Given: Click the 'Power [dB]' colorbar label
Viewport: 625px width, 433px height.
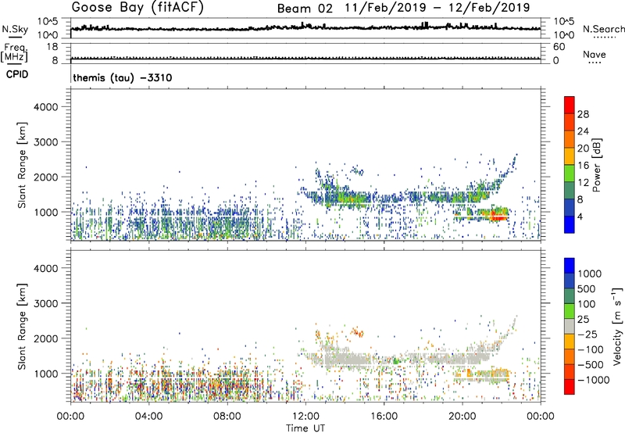Looking at the screenshot, I should pos(596,165).
